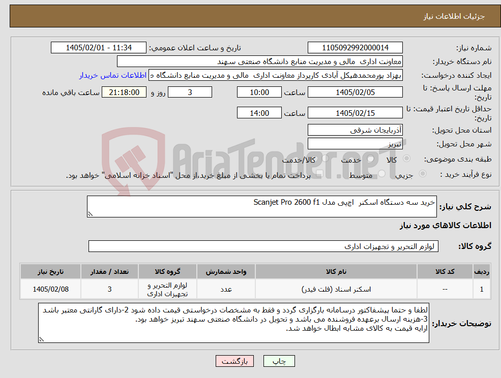501x378 pixels.
Task: Click the response deadline date 1405/02/05
Action: point(355,92)
